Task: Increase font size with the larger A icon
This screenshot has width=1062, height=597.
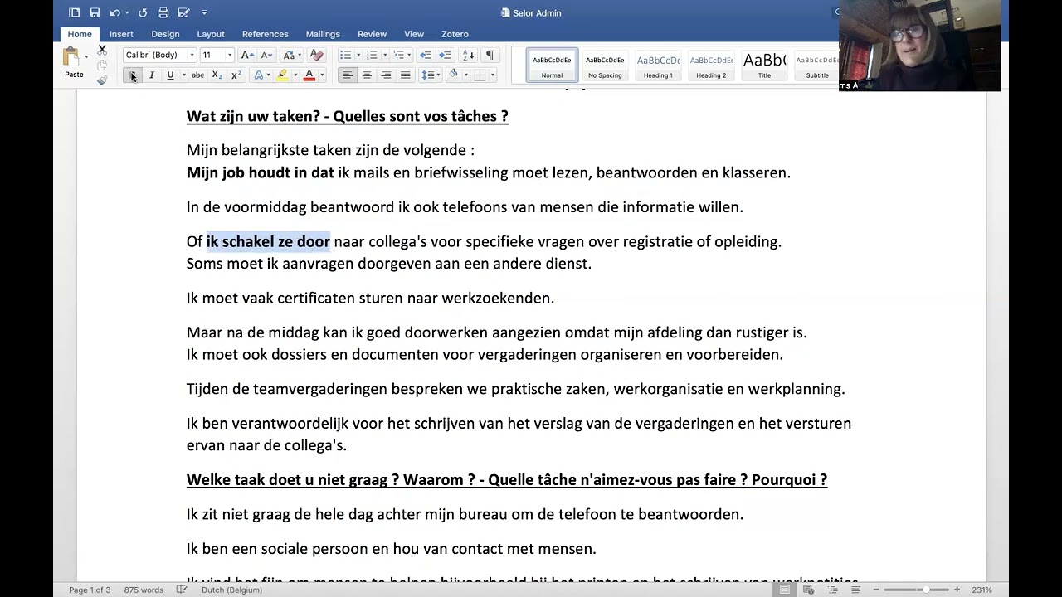Action: [246, 55]
